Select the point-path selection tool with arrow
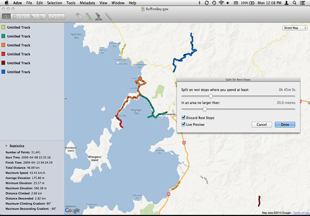The height and width of the screenshot is (216, 310). tap(31, 16)
